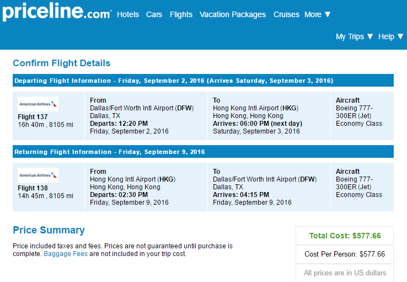Click the Returning Flight Information header bar
The image size is (407, 282).
click(203, 152)
